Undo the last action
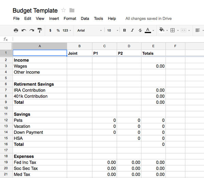The height and width of the screenshot is (178, 204). [24, 31]
